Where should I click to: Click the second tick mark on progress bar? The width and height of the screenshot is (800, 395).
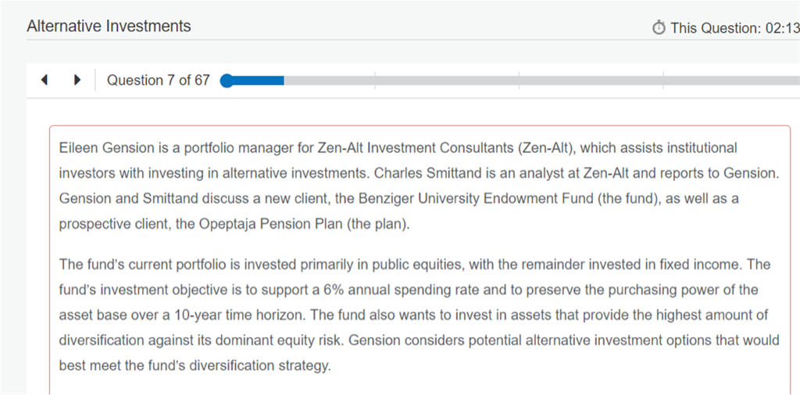tap(519, 80)
